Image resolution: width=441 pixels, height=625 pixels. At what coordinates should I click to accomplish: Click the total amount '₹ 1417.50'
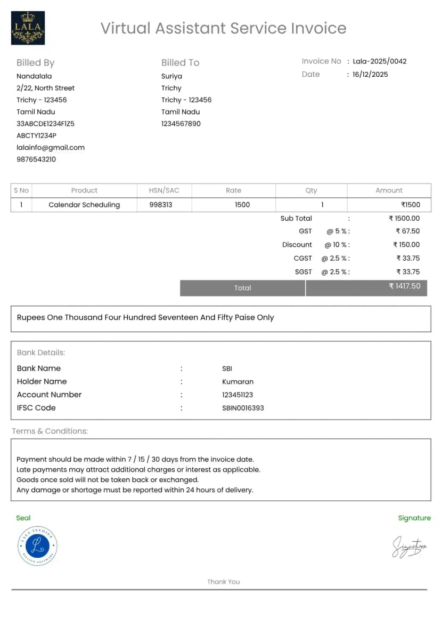[x=404, y=286]
